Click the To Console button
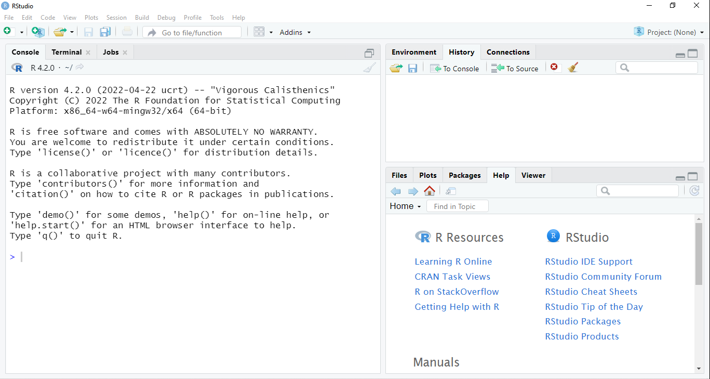Screen dimensions: 710x379 (454, 68)
